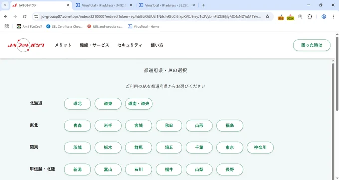Screen dimensions: 339x180
Task: Click the 関東 row label
Action: click(x=34, y=147)
